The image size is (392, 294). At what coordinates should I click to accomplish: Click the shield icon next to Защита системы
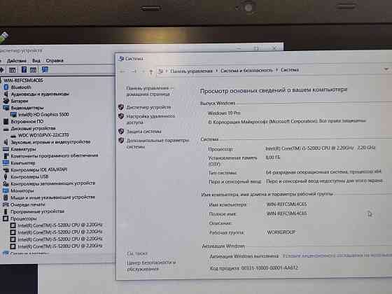click(121, 132)
